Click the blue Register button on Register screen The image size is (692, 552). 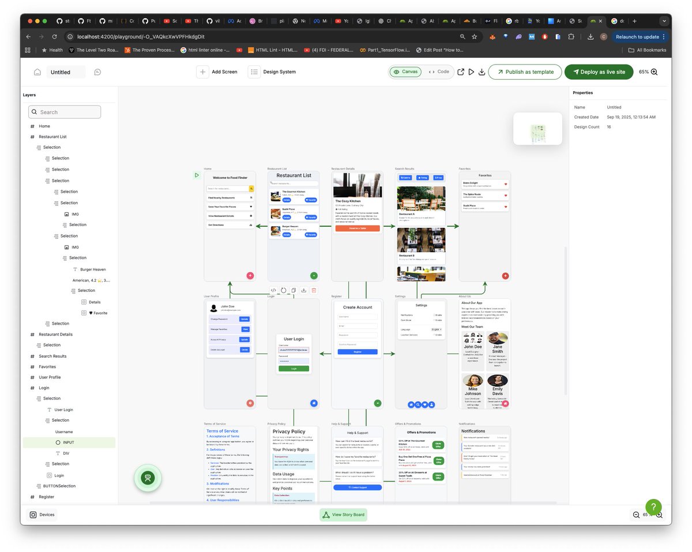point(358,351)
